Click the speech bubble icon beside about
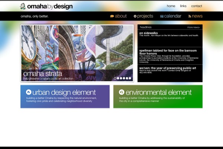The image size is (223, 149). pos(112,16)
